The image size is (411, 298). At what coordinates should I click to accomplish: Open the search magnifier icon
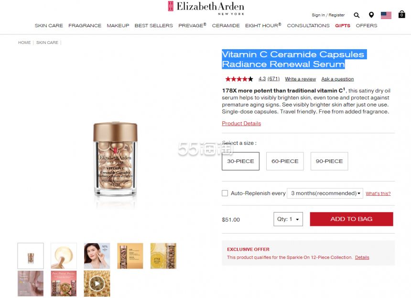[x=357, y=15]
